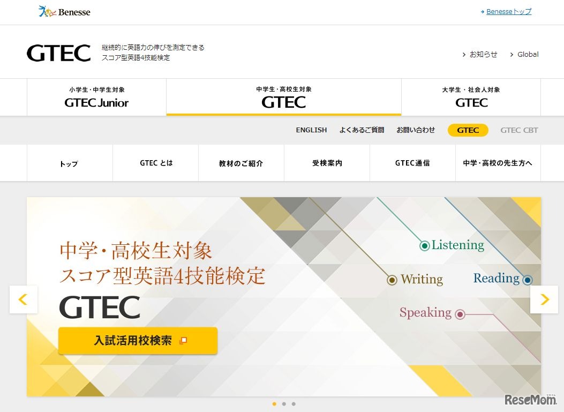Switch to the 大学生・社会人対象 GTEC tab
The height and width of the screenshot is (412, 564).
[471, 97]
